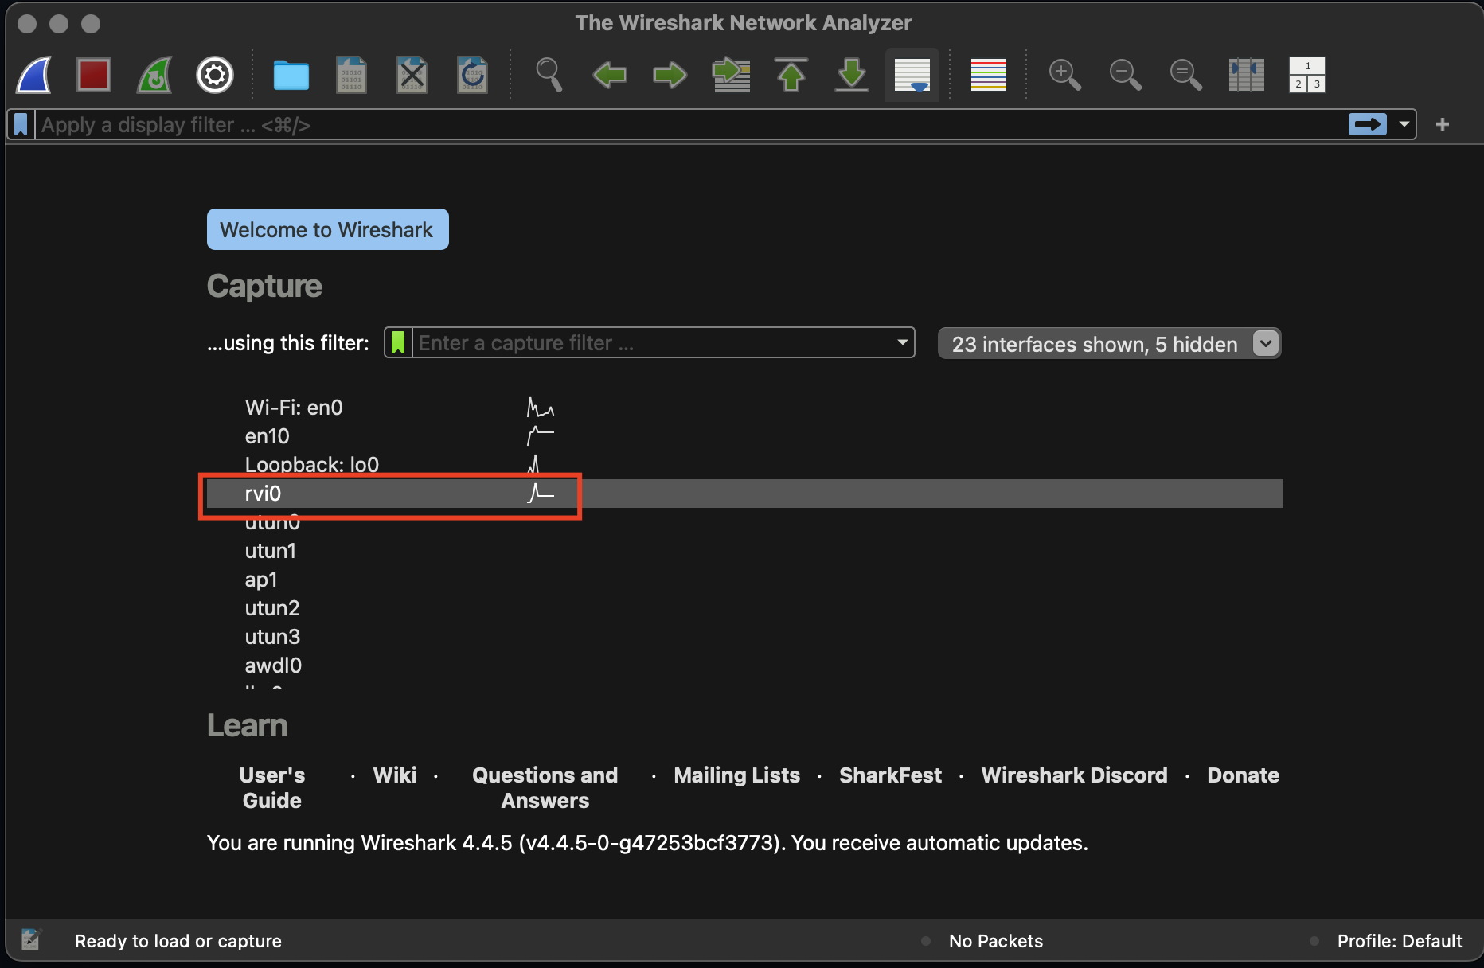Add a display filter button with plus
The height and width of the screenshot is (968, 1484).
(1442, 124)
